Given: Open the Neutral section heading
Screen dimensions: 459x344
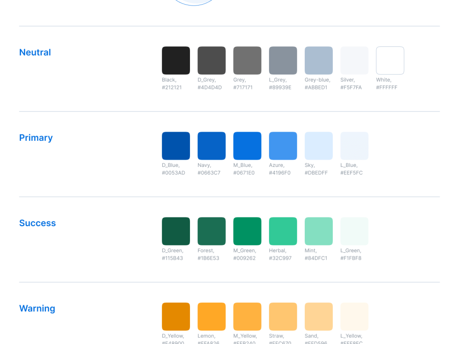Looking at the screenshot, I should [x=35, y=52].
